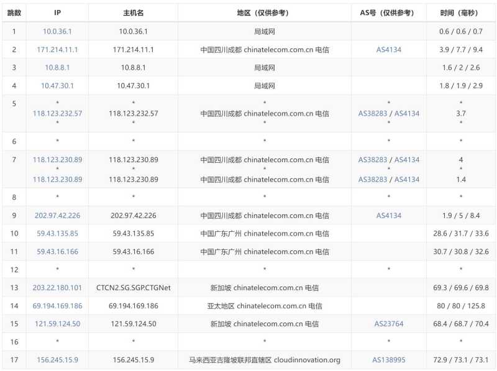The image size is (497, 371).
Task: Open IP link 118.123.232.57
Action: click(57, 113)
